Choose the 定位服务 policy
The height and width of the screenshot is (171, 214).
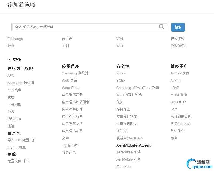tap(177, 39)
